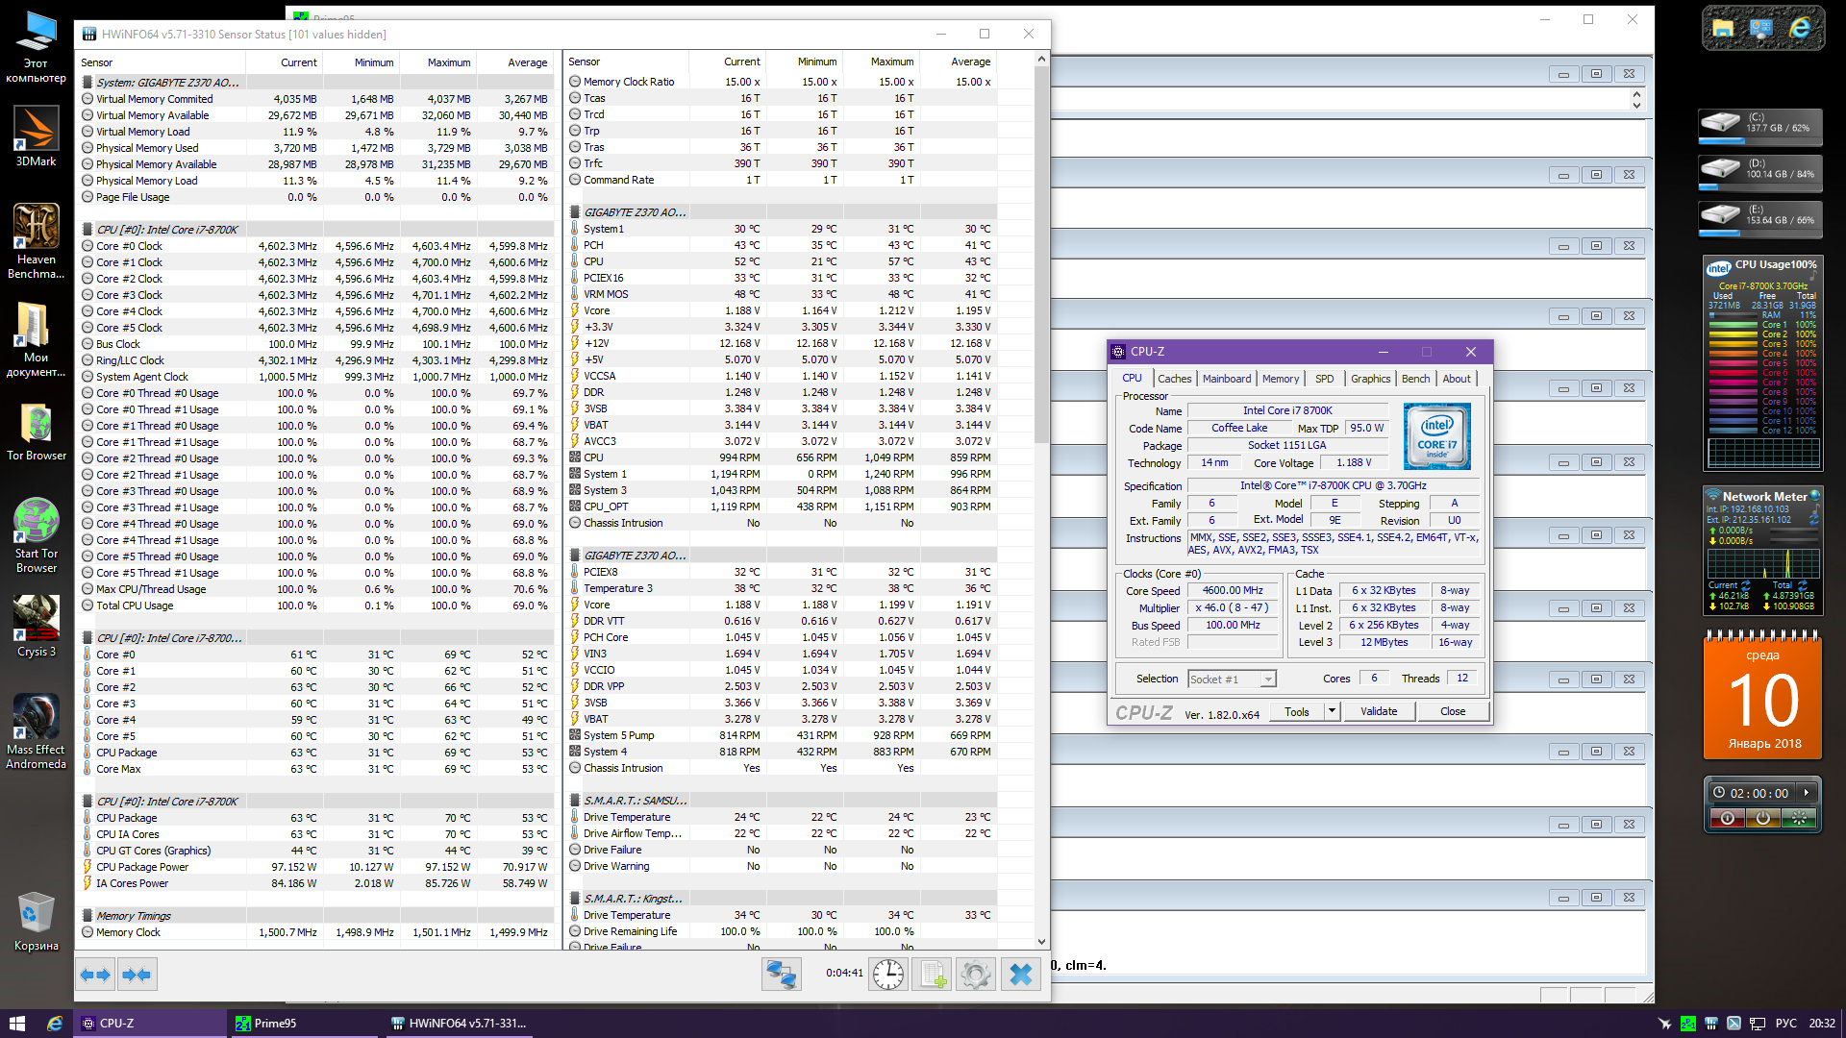The image size is (1846, 1038).
Task: Click the Validate button in CPU-Z
Action: [x=1378, y=711]
